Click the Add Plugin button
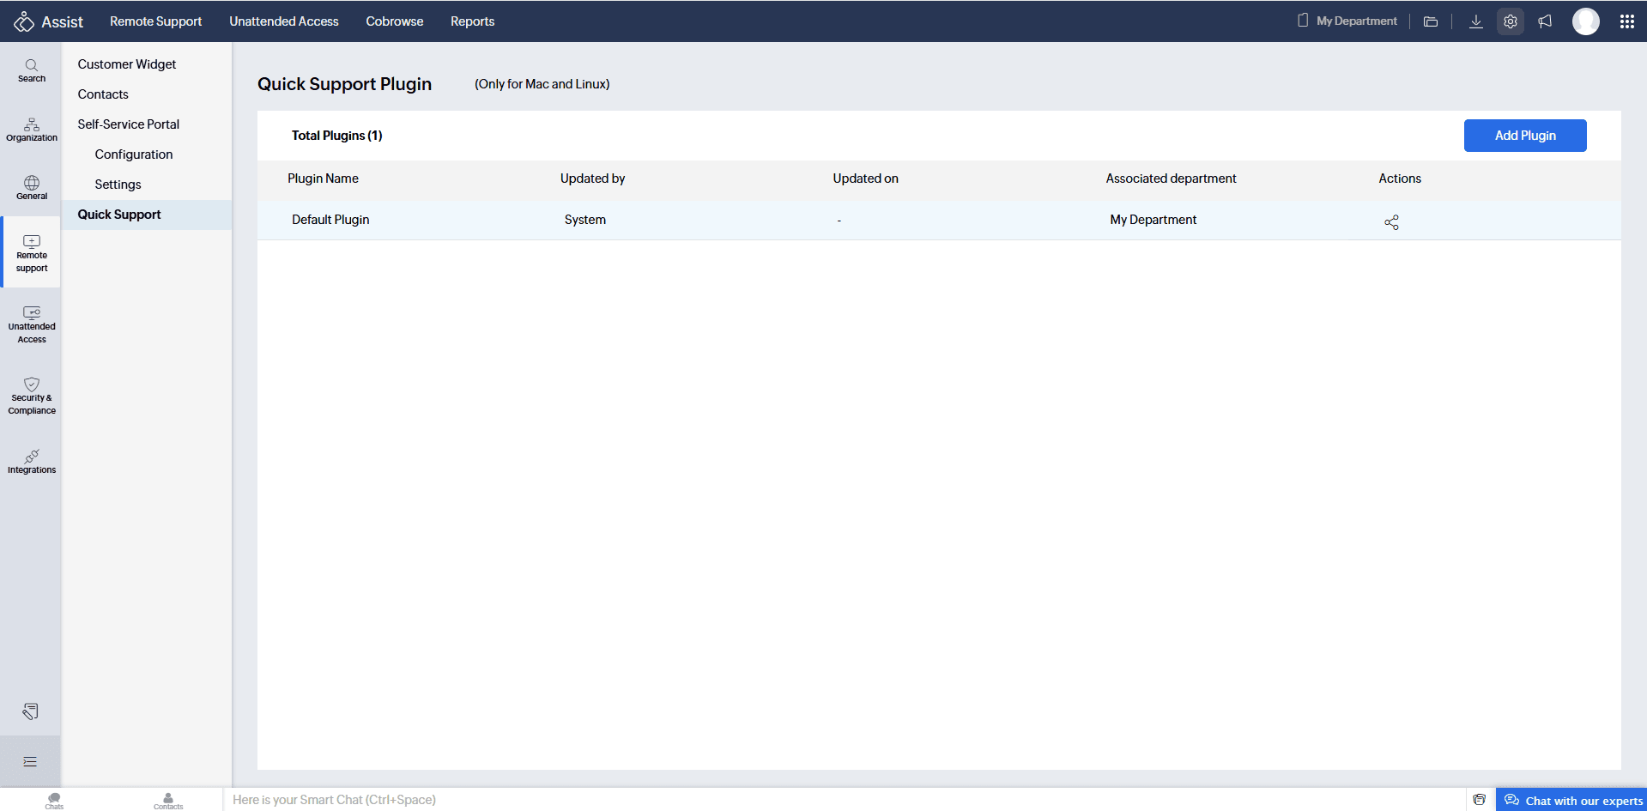Screen dimensions: 1647x811 [1524, 136]
